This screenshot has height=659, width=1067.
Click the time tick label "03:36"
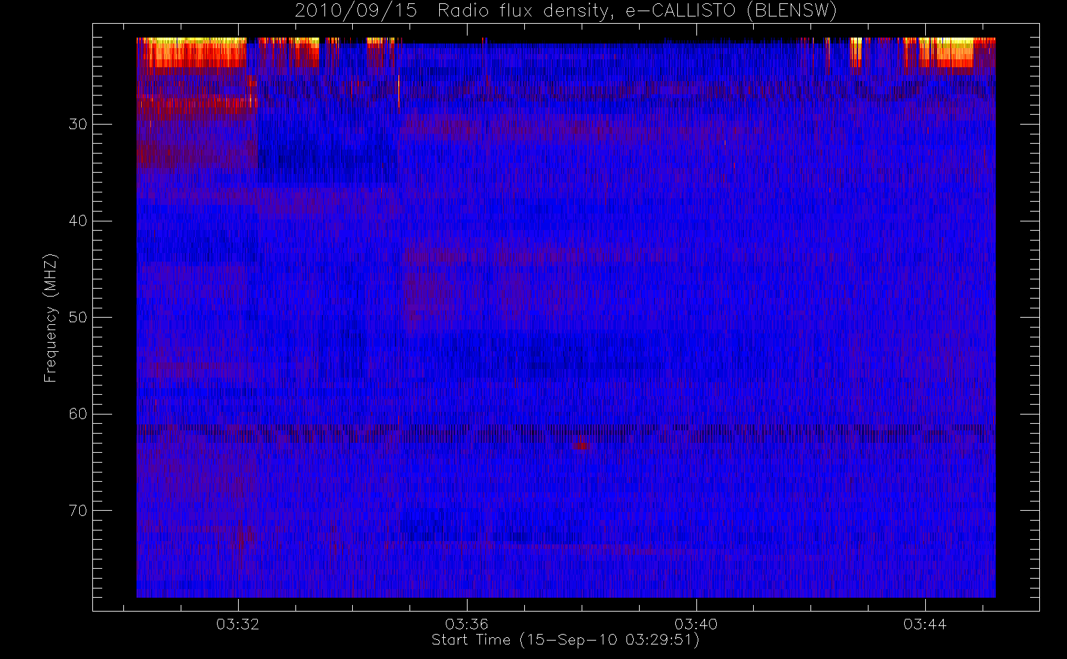click(467, 624)
